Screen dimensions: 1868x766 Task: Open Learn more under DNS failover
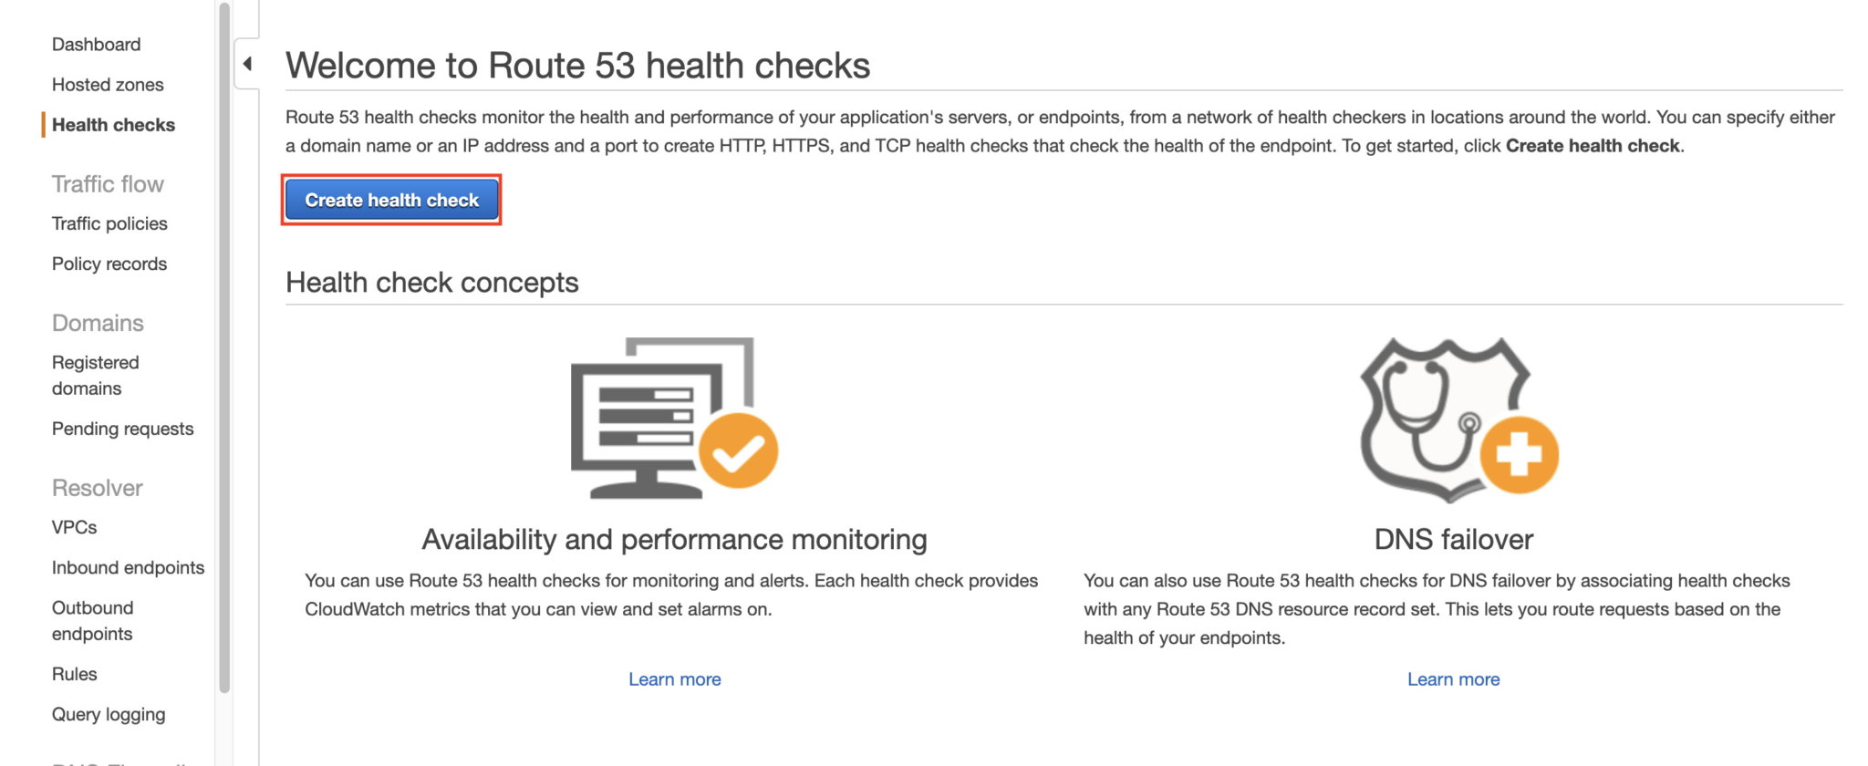pos(1453,679)
